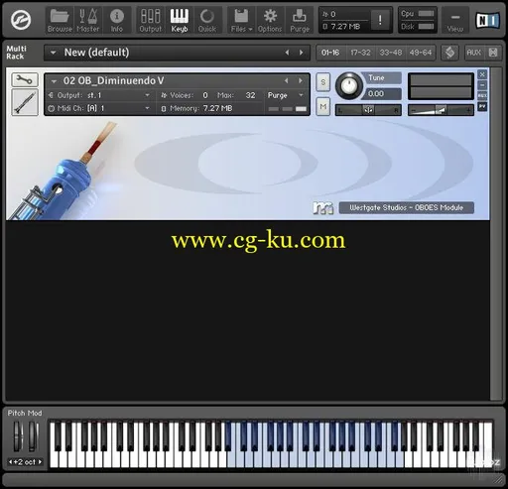This screenshot has height=489, width=508.
Task: Click the instrument output level meter
Action: click(x=441, y=86)
